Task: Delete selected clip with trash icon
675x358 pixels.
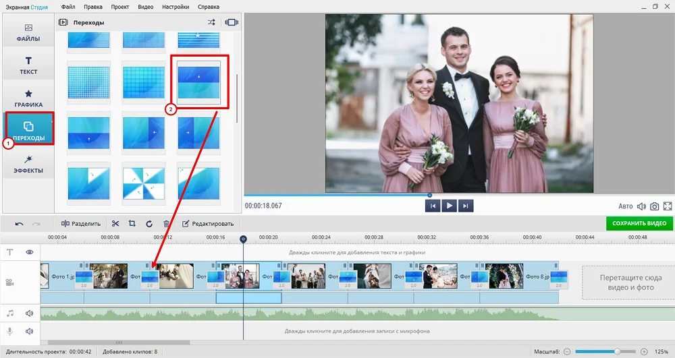Action: click(x=167, y=224)
